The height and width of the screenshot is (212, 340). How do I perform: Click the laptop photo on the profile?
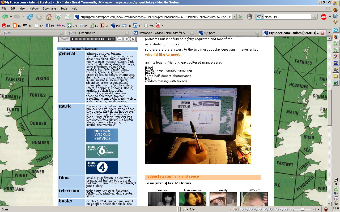pos(198,125)
